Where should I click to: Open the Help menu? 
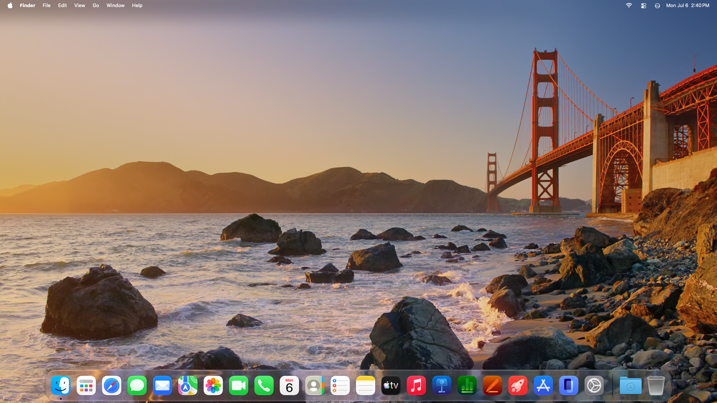point(137,5)
